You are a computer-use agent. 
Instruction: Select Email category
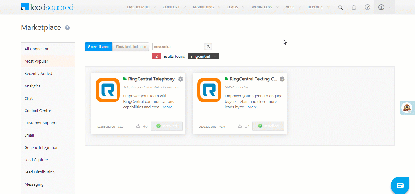pyautogui.click(x=48, y=135)
